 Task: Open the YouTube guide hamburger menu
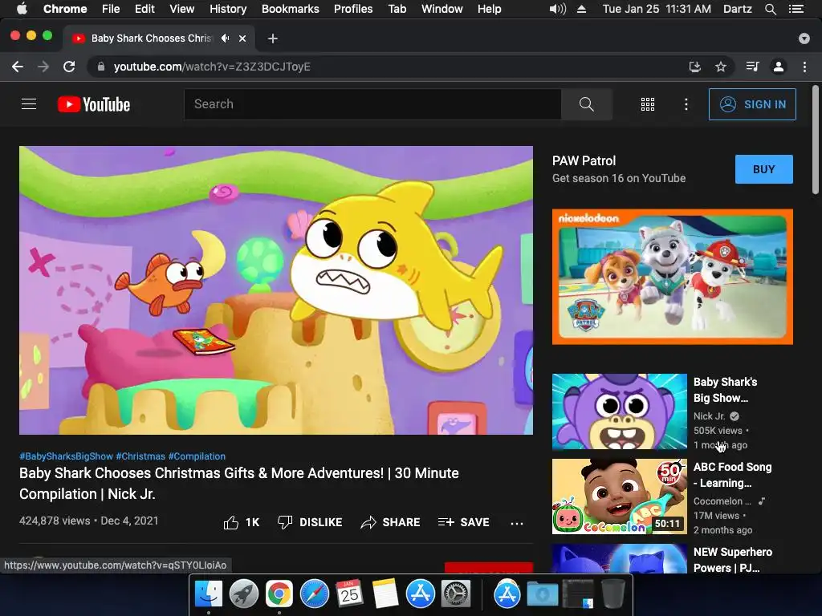pos(29,104)
